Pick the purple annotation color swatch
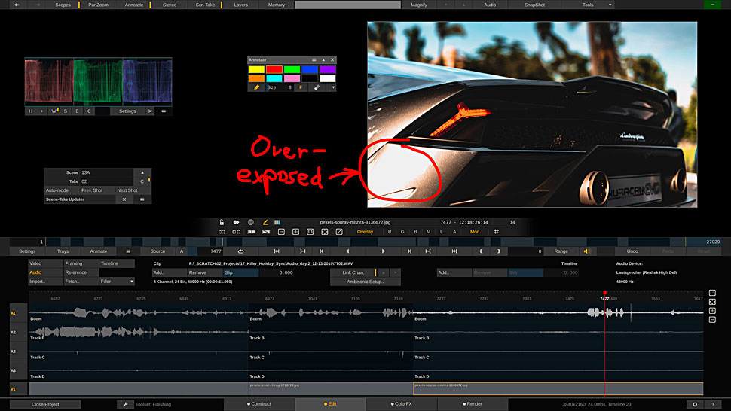The height and width of the screenshot is (411, 731). tap(328, 69)
